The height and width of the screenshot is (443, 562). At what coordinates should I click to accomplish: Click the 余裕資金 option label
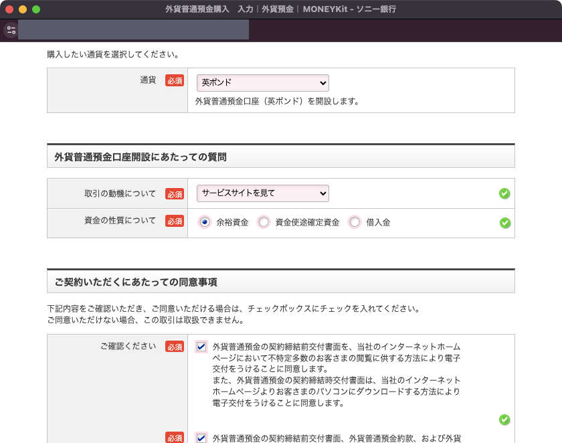tap(232, 223)
